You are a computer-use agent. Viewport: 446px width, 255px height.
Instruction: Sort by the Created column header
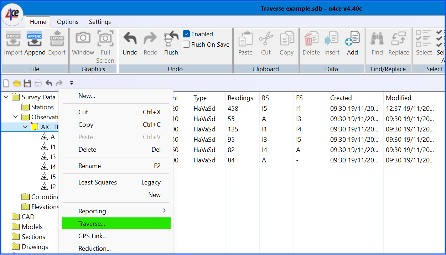click(356, 98)
